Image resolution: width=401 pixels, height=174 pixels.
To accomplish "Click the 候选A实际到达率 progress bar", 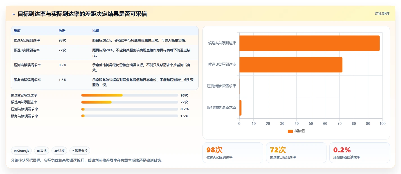I will (x=130, y=95).
